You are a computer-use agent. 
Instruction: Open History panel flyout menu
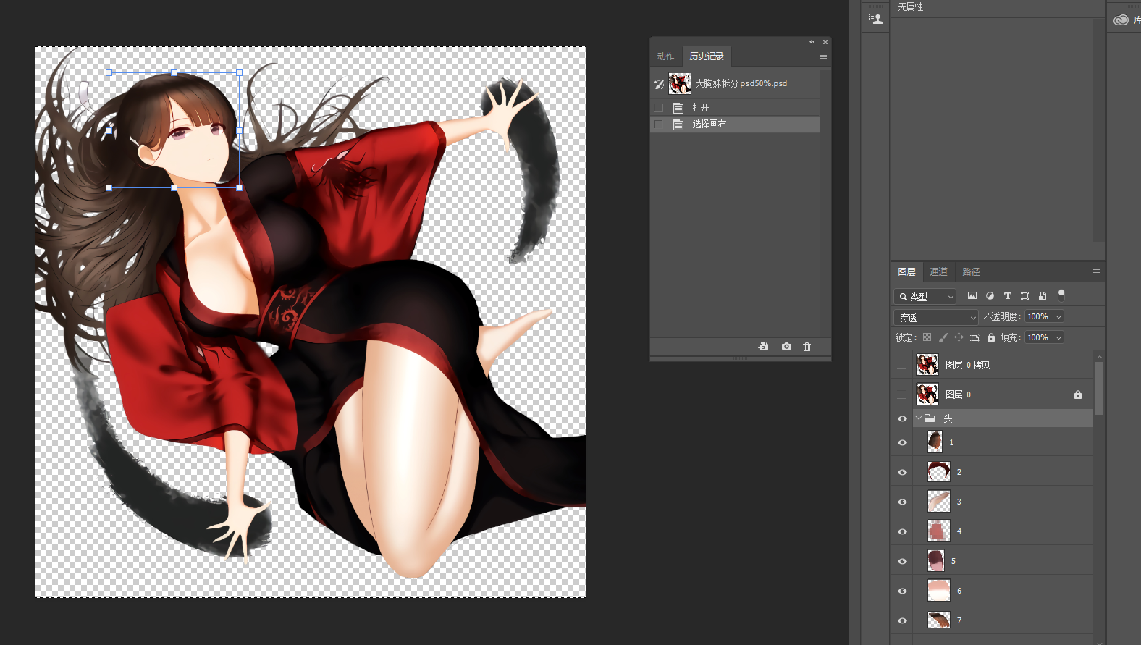(823, 56)
